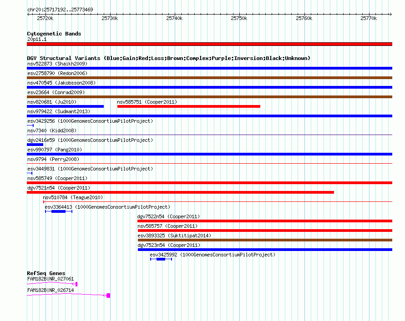Click the 25740k ruler tick label
Viewport: 405px width, 321px height.
(x=174, y=18)
